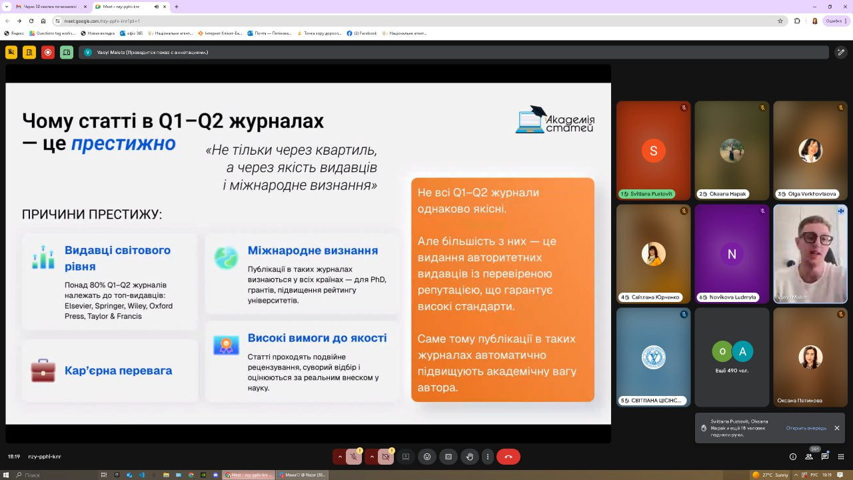This screenshot has width=853, height=480.
Task: Open the Windows Start menu
Action: [7, 475]
